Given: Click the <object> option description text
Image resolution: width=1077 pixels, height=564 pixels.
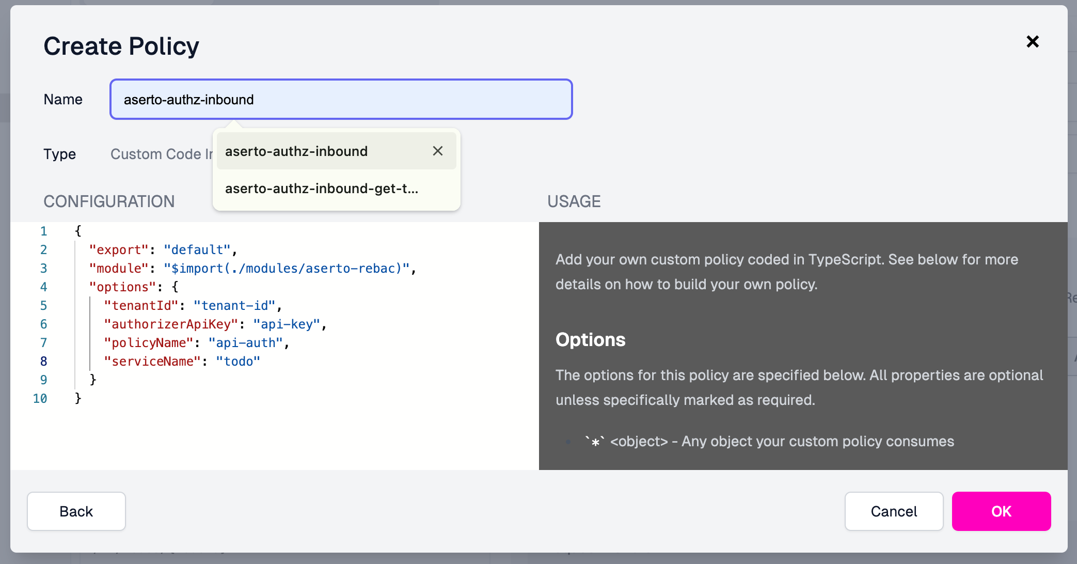Looking at the screenshot, I should click(769, 442).
